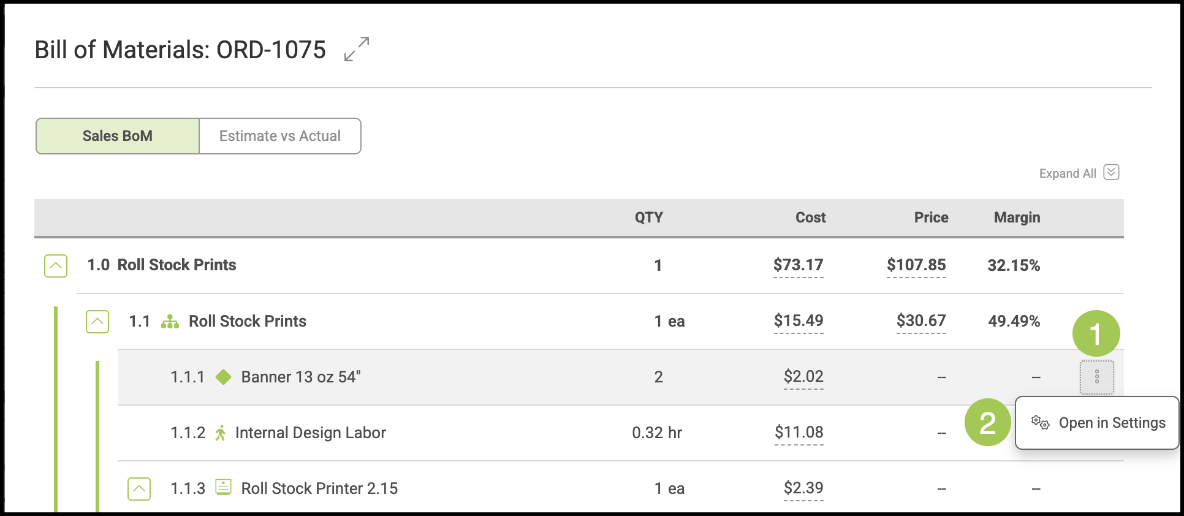This screenshot has width=1184, height=516.
Task: Click the three-dot menu for Banner row
Action: [x=1096, y=377]
